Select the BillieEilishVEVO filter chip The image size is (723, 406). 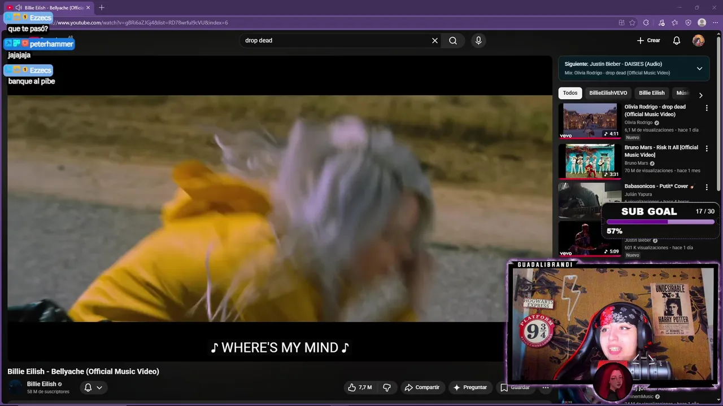click(608, 93)
